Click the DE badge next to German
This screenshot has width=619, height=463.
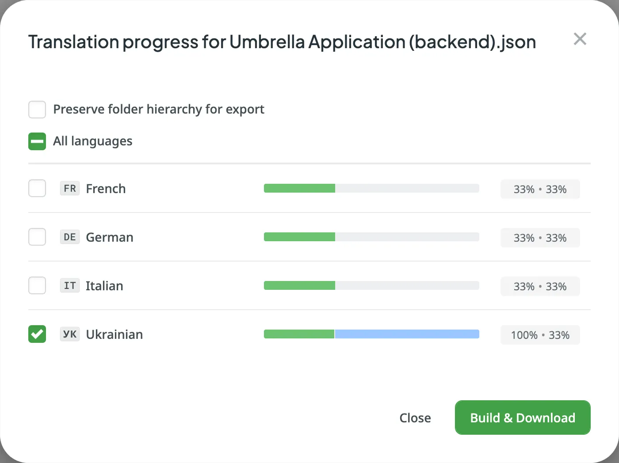click(69, 237)
